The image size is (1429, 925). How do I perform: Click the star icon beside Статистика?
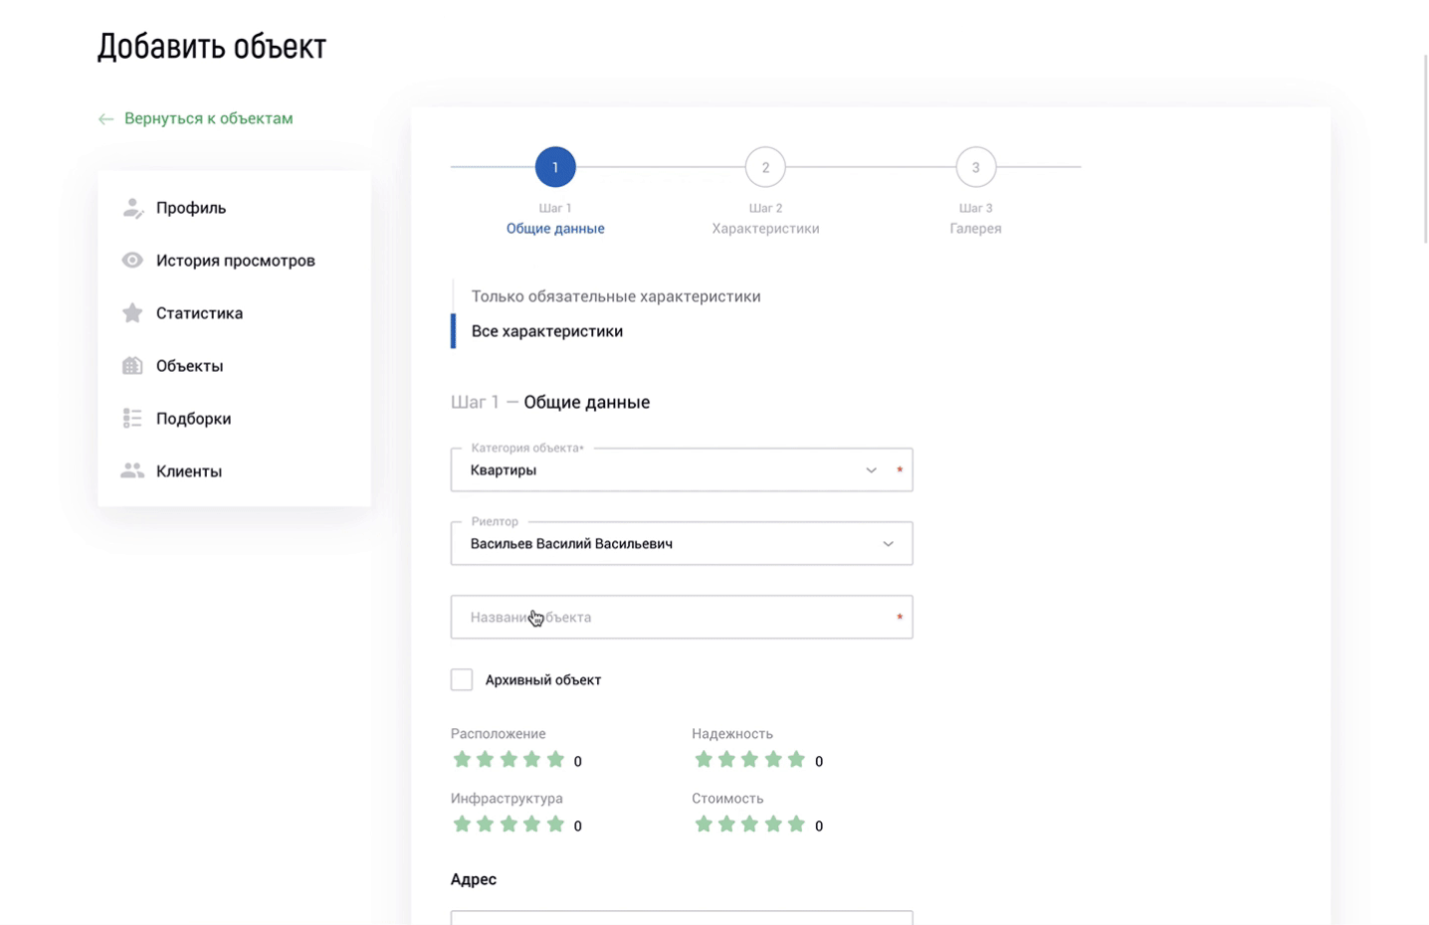point(132,313)
